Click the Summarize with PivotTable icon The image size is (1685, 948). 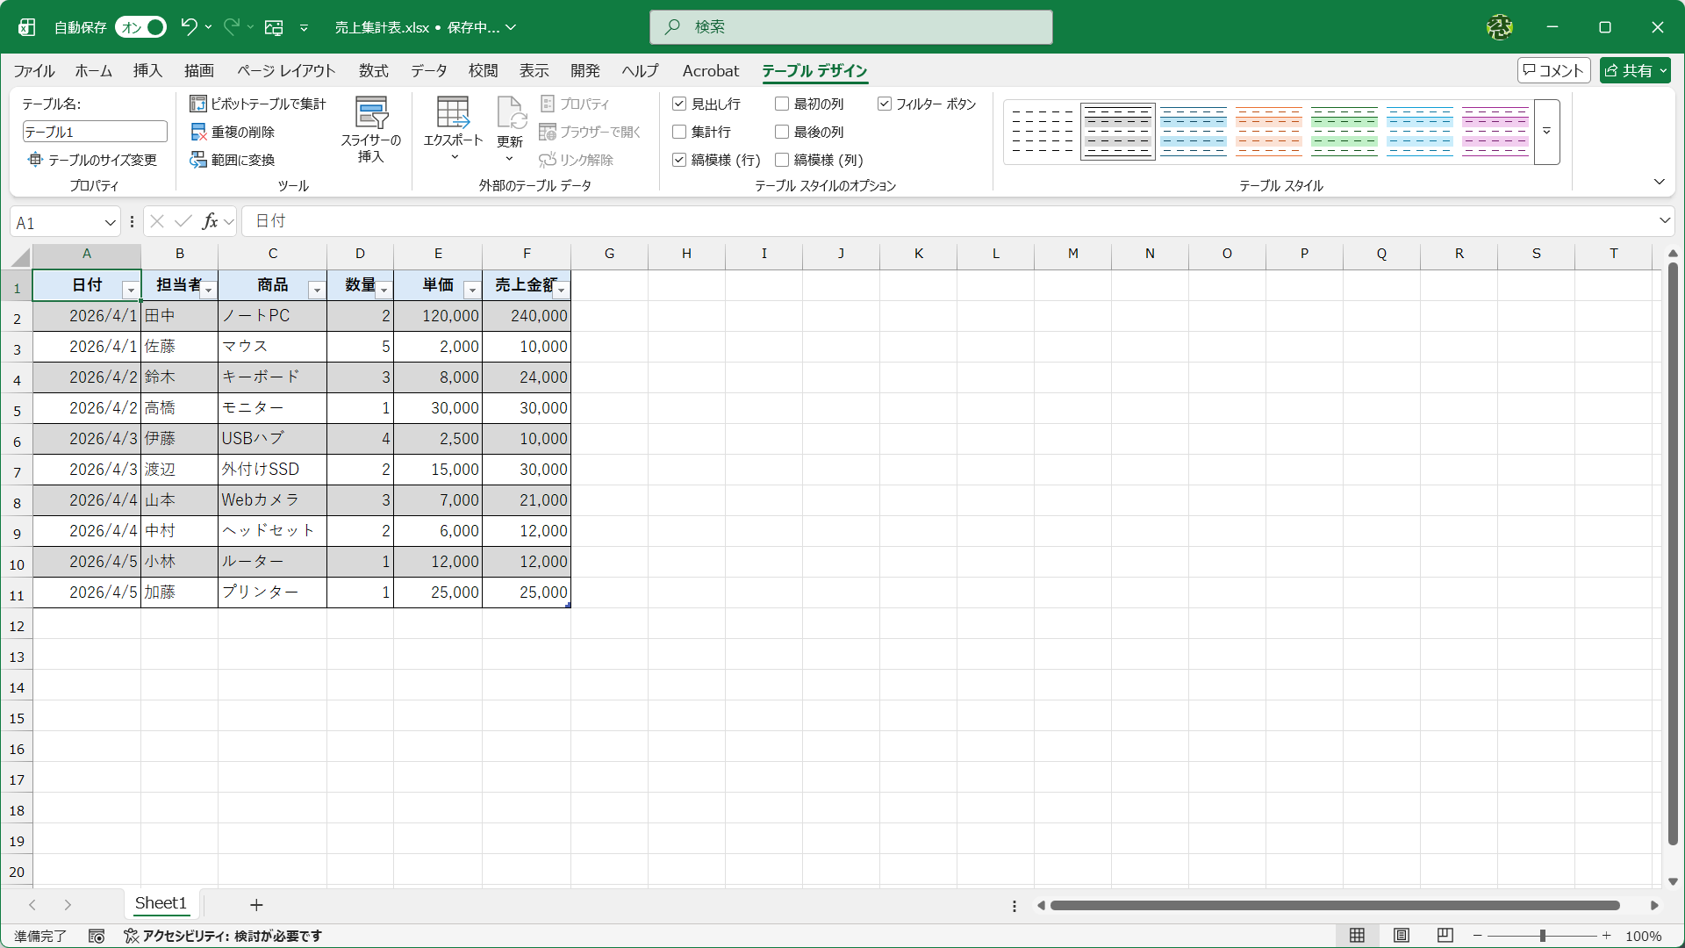click(198, 104)
